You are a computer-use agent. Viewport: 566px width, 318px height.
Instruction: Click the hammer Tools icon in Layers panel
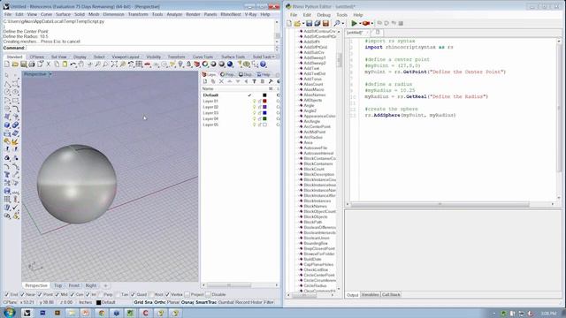[x=271, y=81]
